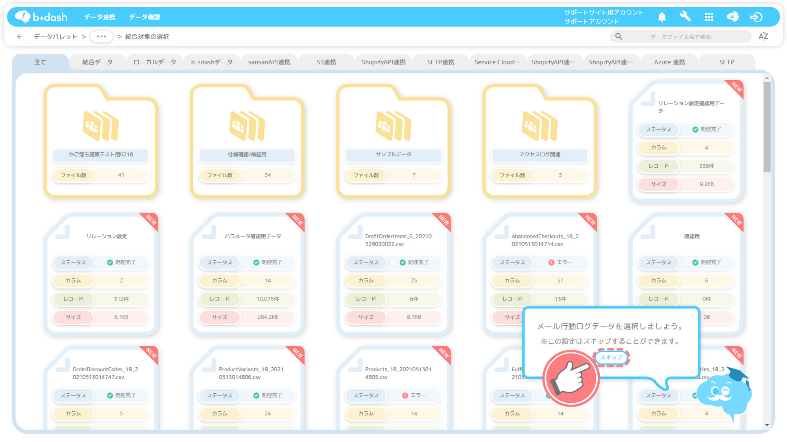Image resolution: width=787 pixels, height=442 pixels.
Task: Click the スキップ button
Action: (x=611, y=358)
